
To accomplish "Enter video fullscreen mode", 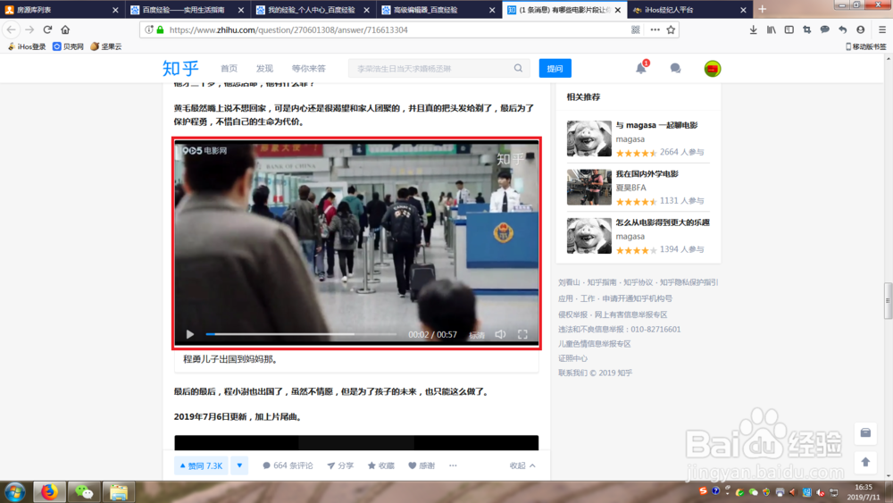I will [x=522, y=334].
